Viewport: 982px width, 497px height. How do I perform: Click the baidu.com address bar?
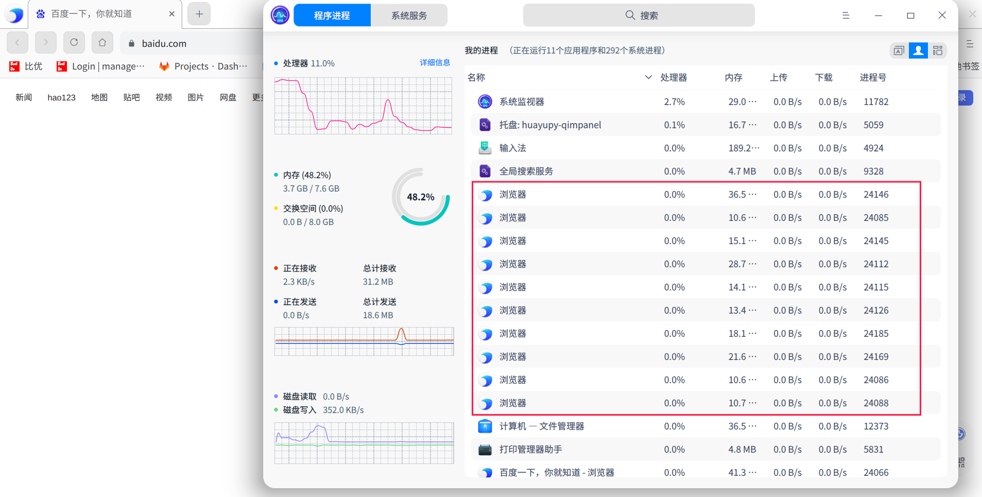(192, 43)
